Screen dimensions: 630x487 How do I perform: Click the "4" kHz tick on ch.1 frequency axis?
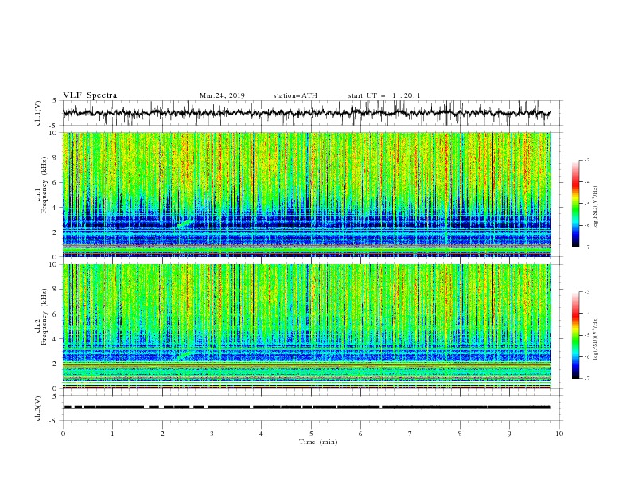click(56, 208)
